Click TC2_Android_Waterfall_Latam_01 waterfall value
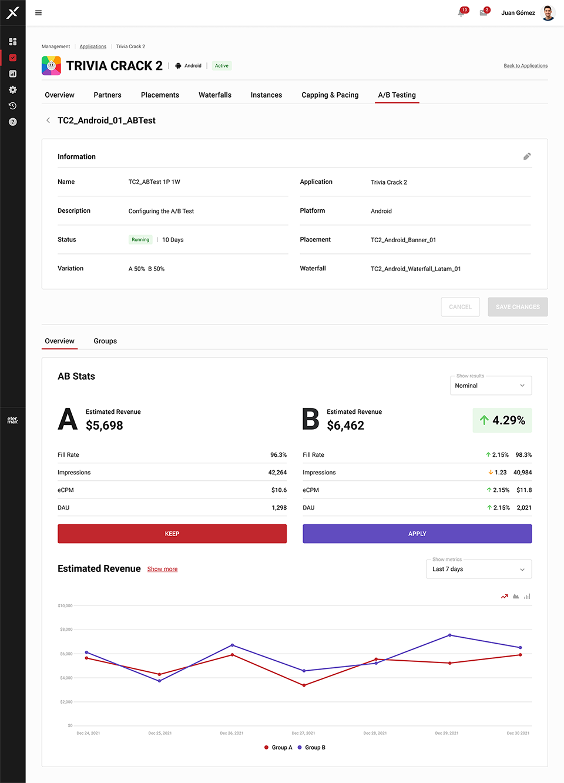564x783 pixels. 416,269
